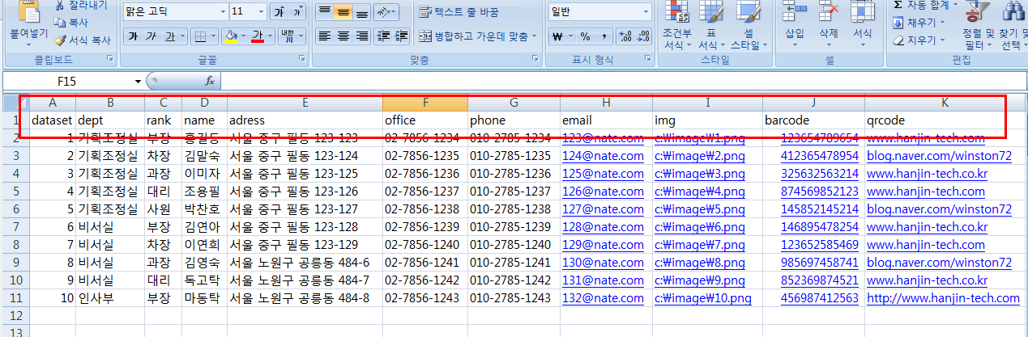Screen dimensions: 1028x337
Task: Click the increase indent icon
Action: tap(401, 36)
